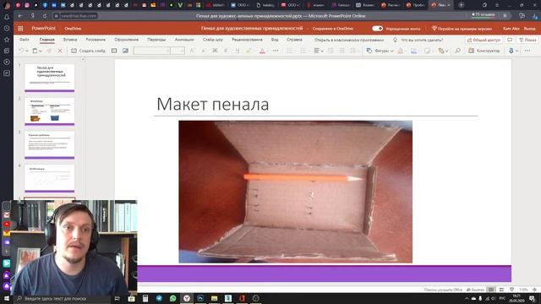Open the app launcher waffle icon
This screenshot has height=304, width=541.
[20, 29]
